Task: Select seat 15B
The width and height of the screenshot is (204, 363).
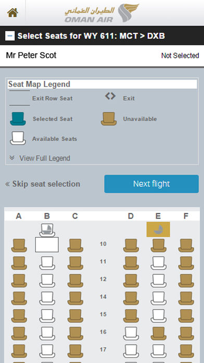Action: tap(47, 316)
